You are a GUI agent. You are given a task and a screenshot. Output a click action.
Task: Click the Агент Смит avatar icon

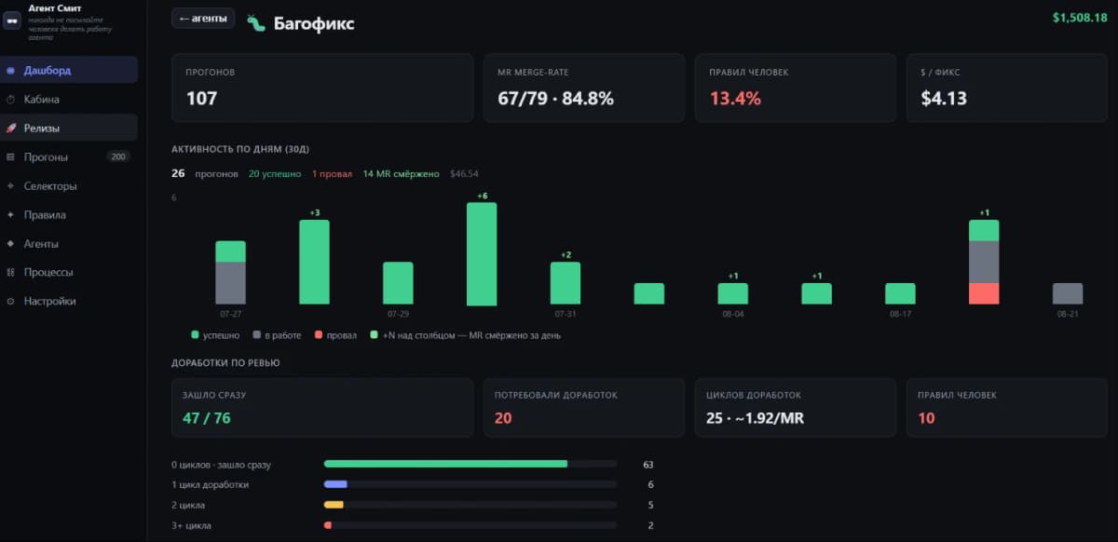(12, 20)
